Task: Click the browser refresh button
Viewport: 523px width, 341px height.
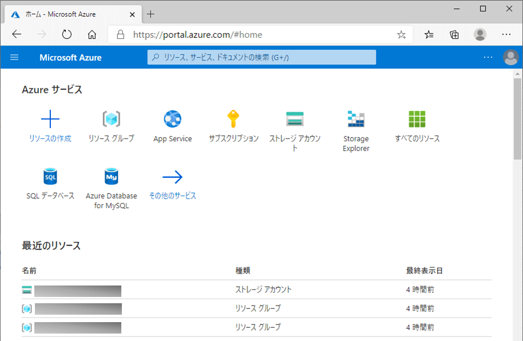Action: coord(67,34)
